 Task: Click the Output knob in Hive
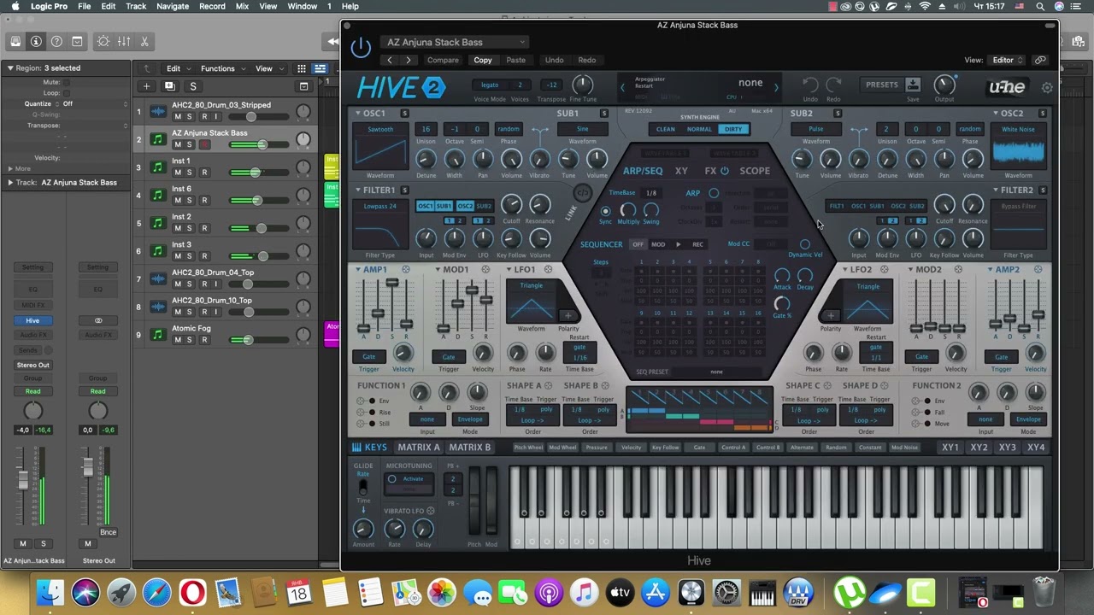pos(944,85)
